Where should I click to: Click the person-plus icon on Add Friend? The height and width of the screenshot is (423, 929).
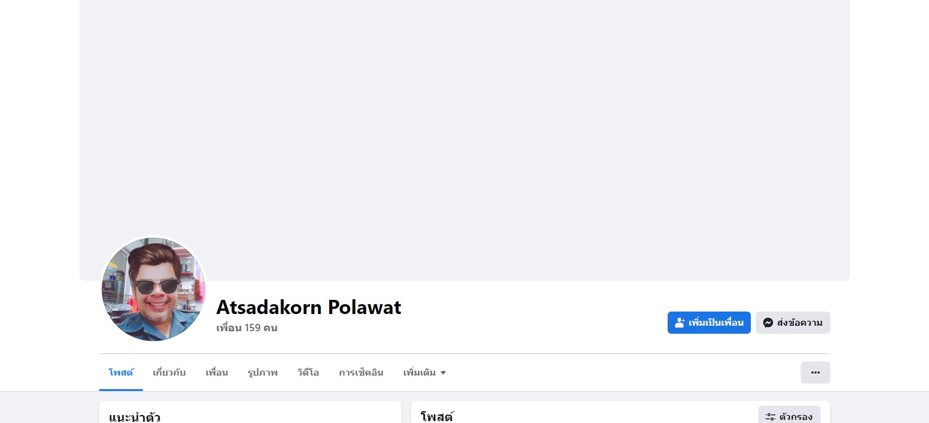(680, 323)
